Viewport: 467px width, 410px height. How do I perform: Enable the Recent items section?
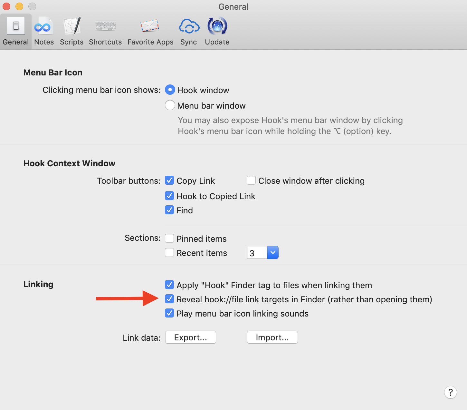(169, 253)
